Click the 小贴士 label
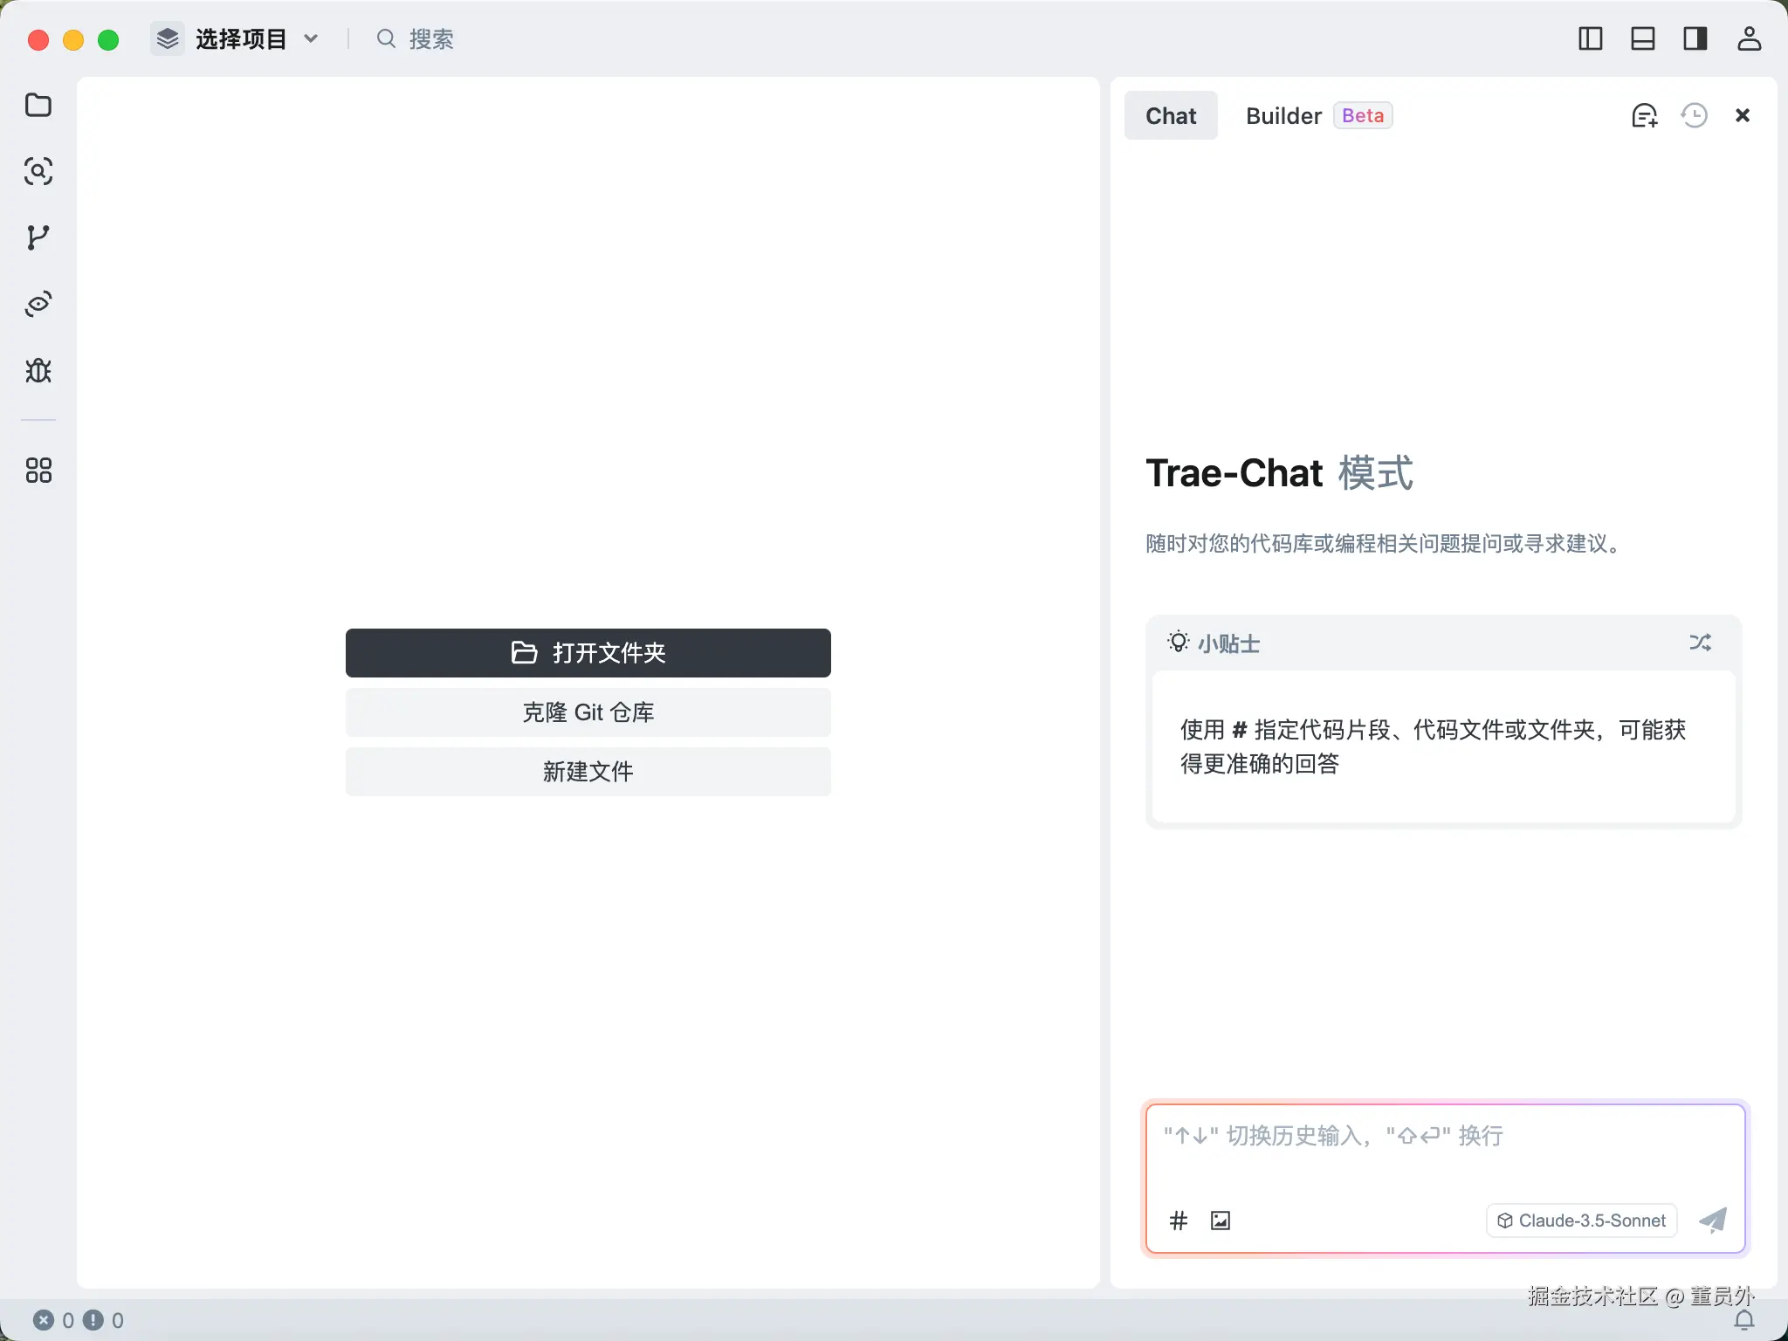The height and width of the screenshot is (1341, 1788). tap(1228, 643)
